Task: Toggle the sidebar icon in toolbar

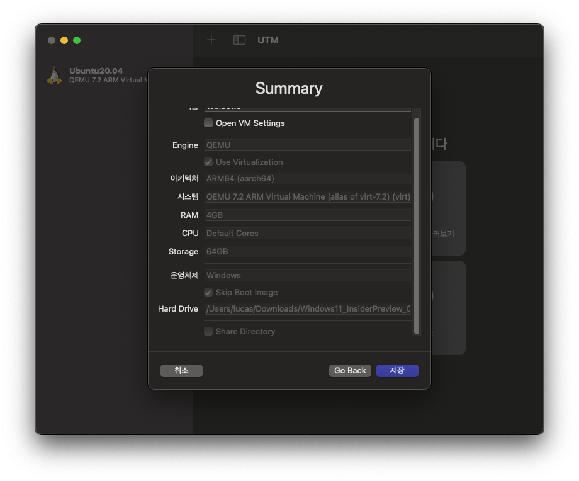Action: click(x=239, y=40)
